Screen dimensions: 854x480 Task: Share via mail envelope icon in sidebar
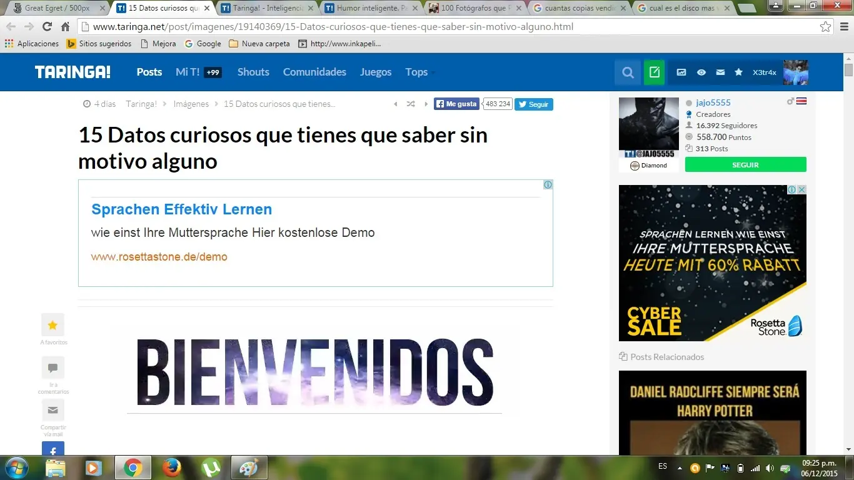pyautogui.click(x=53, y=410)
